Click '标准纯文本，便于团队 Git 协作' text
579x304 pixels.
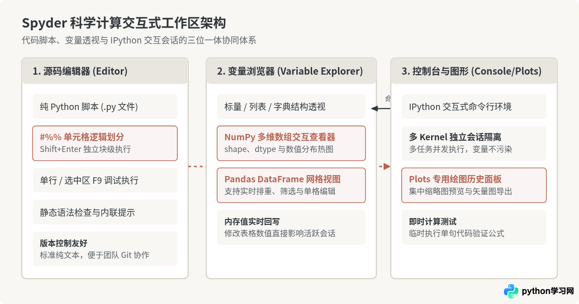[95, 255]
